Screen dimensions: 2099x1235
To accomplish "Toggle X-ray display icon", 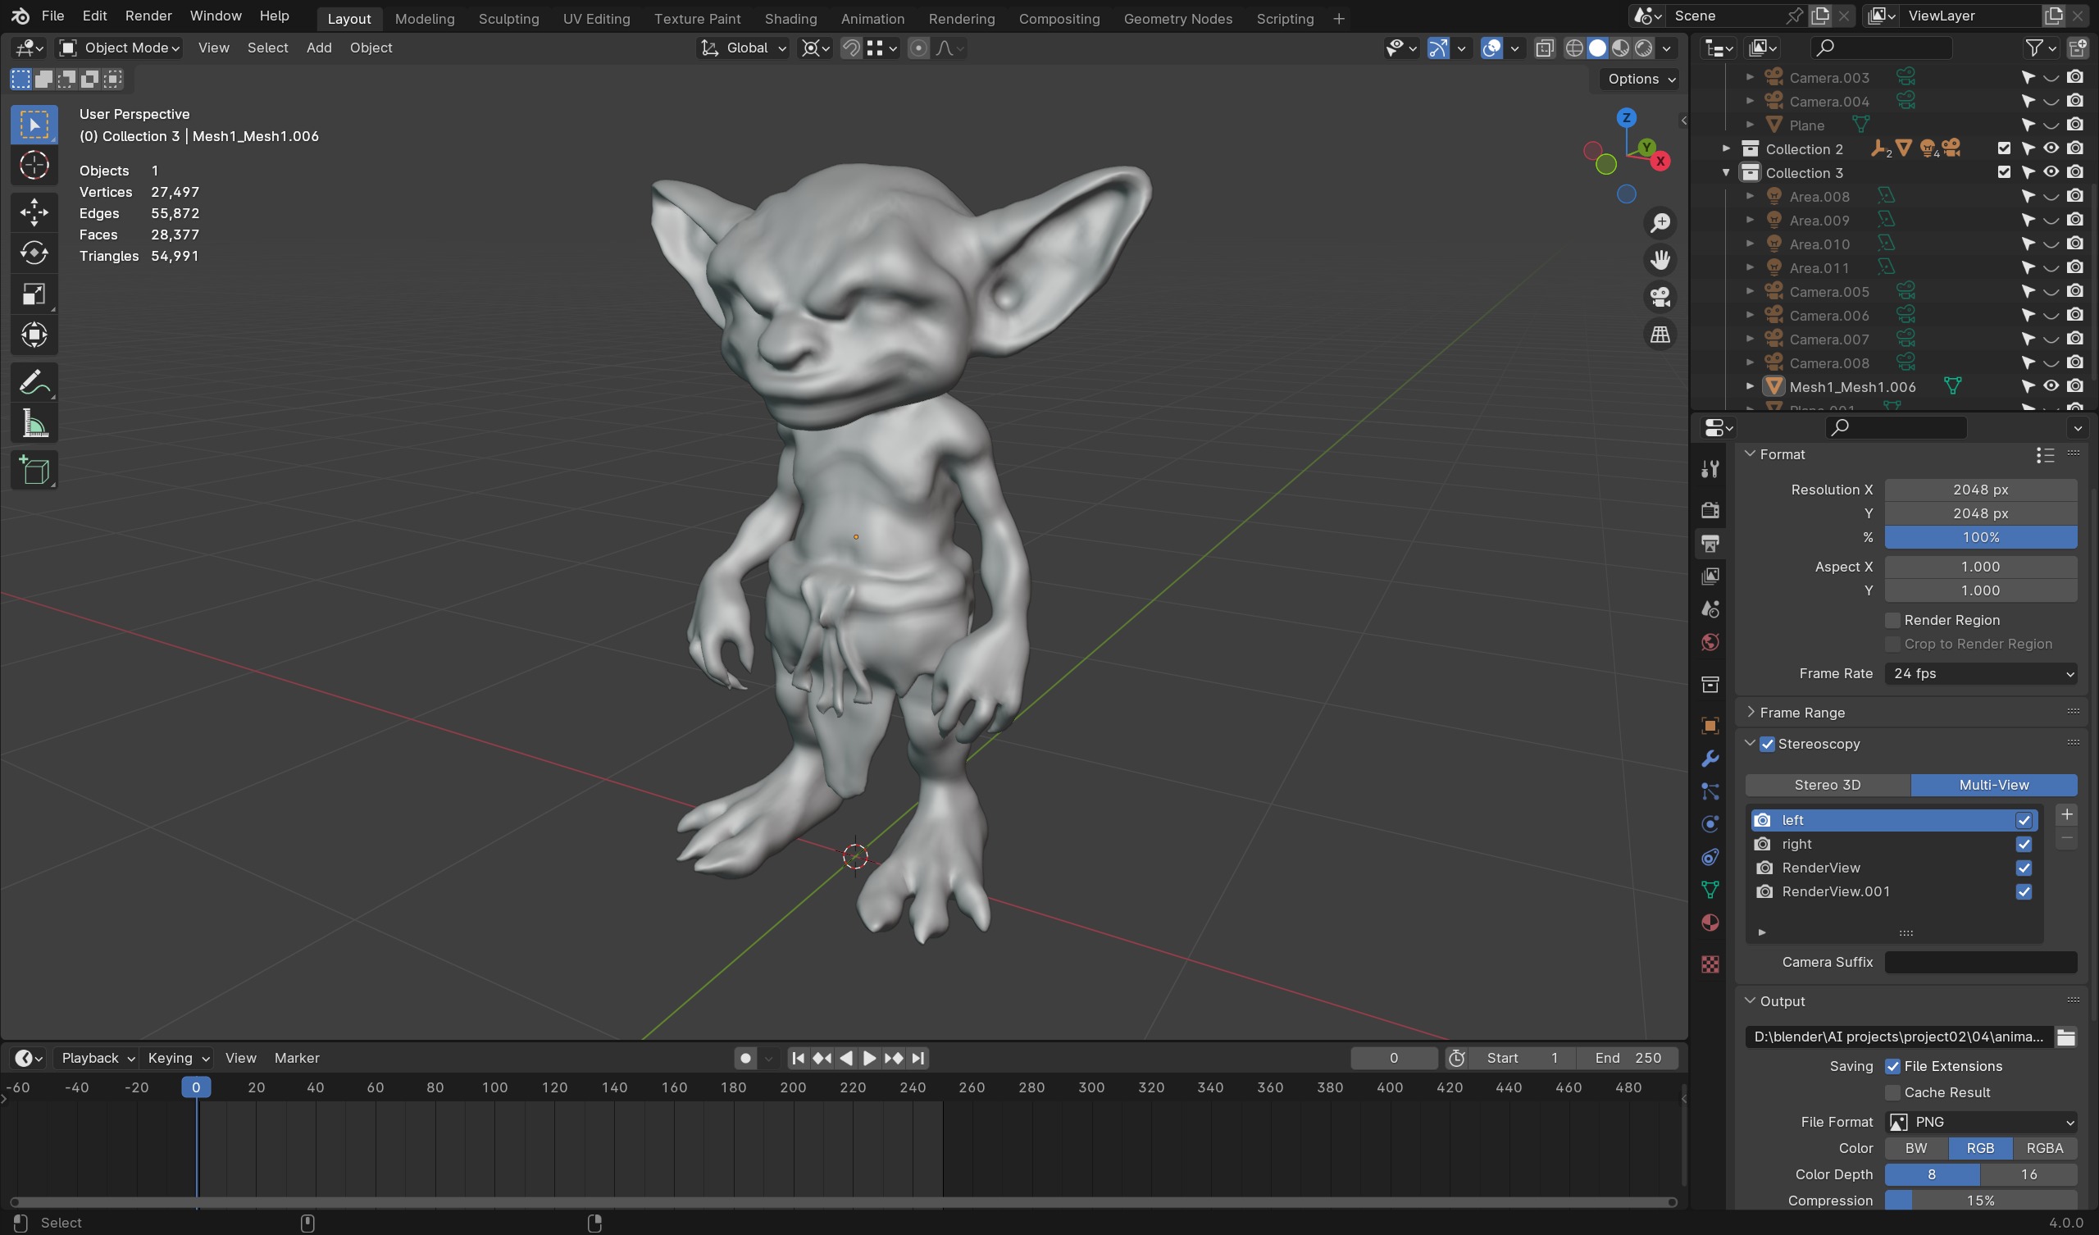I will point(1544,48).
